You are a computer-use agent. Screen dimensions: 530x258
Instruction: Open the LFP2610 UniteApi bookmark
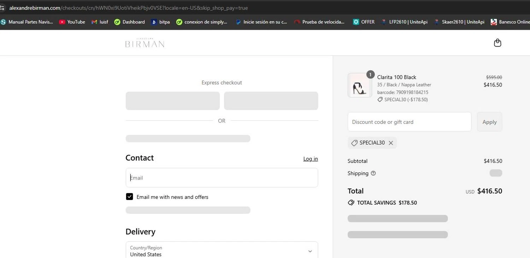[x=404, y=22]
